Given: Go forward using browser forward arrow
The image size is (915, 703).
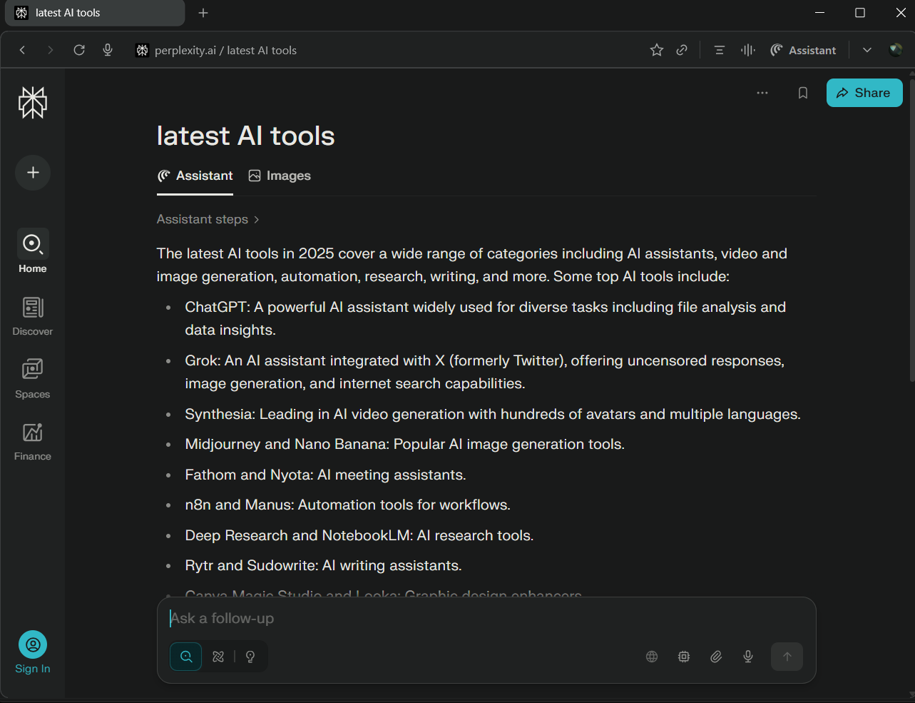Looking at the screenshot, I should coord(50,50).
